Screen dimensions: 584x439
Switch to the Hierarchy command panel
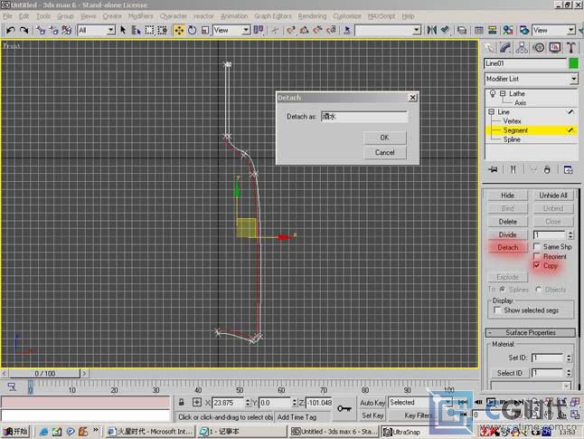coord(522,48)
